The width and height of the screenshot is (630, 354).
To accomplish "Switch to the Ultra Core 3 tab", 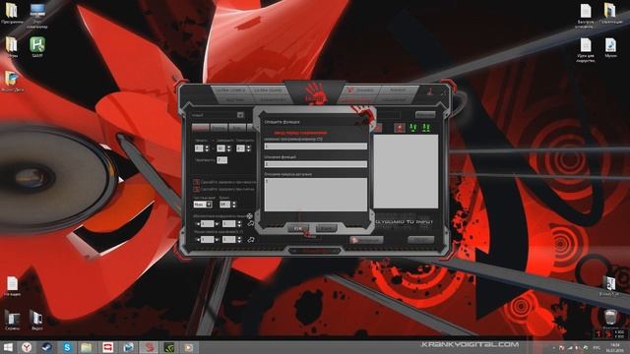I will click(230, 90).
